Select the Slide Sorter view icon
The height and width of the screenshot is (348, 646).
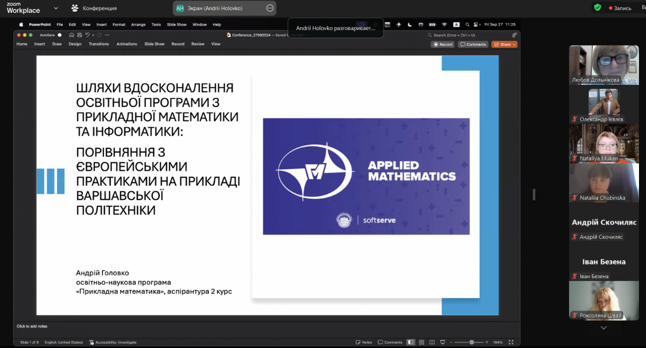coord(422,342)
